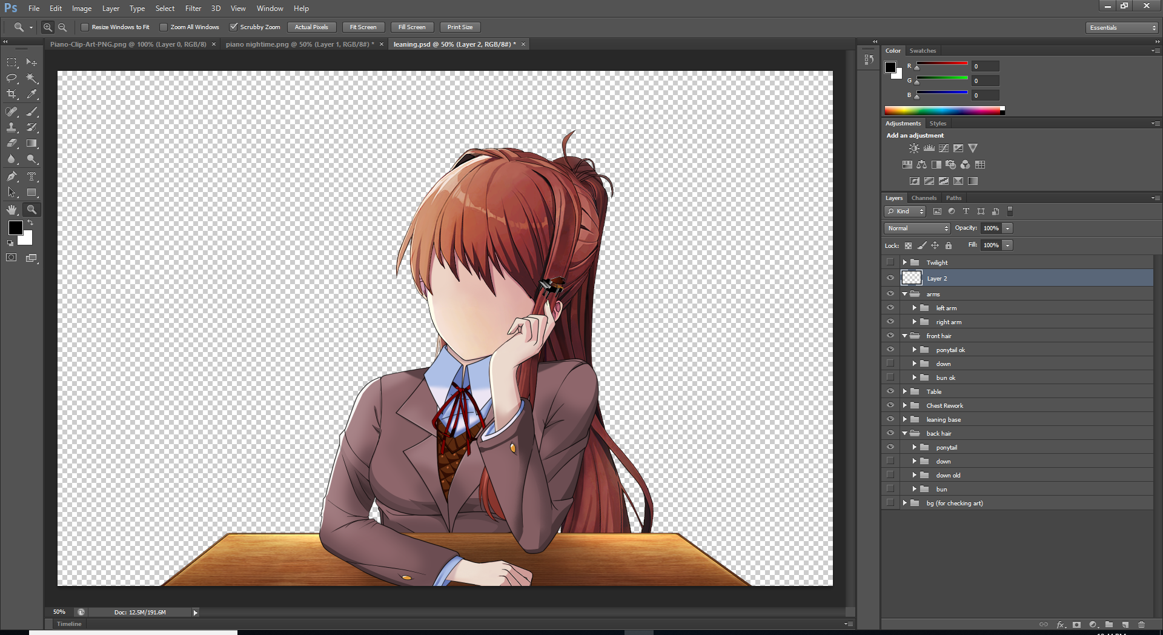
Task: Create a new layer from Layers panel
Action: click(1125, 625)
